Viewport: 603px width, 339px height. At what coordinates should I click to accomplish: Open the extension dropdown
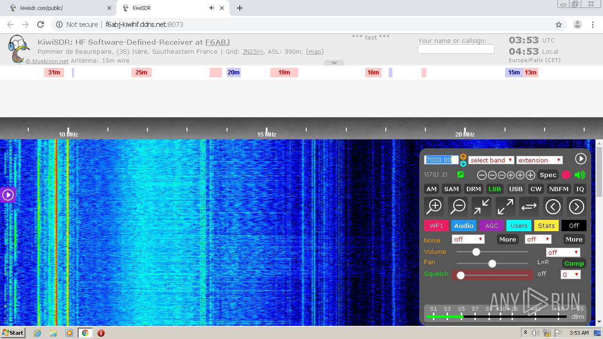pyautogui.click(x=539, y=160)
